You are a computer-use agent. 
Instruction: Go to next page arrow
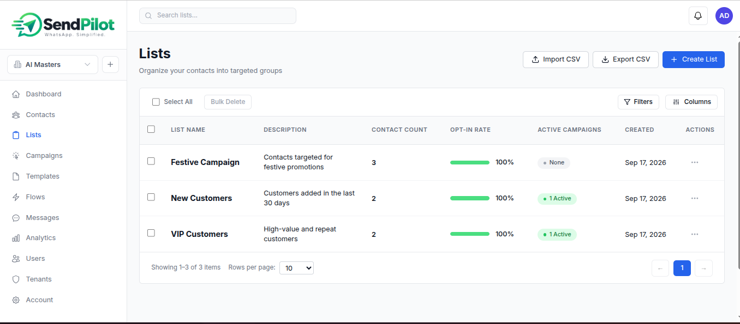tap(704, 268)
